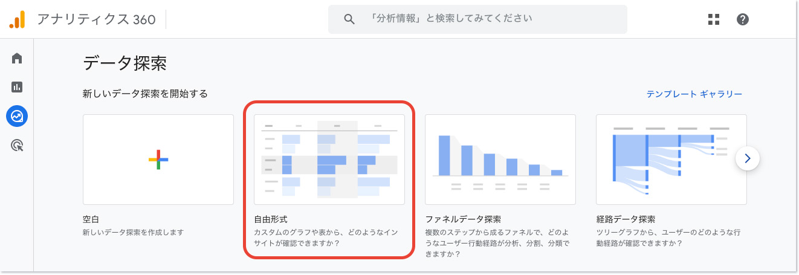Open the Help question mark icon

coord(743,19)
